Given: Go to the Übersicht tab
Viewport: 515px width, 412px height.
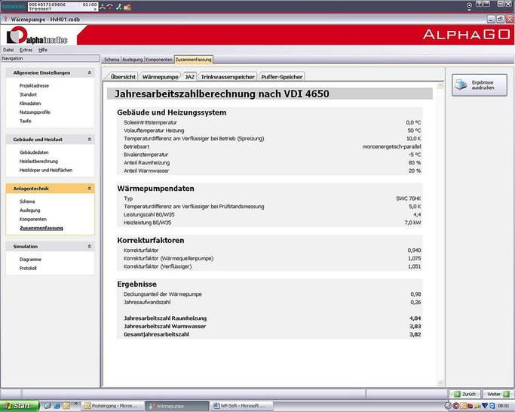Looking at the screenshot, I should [123, 77].
